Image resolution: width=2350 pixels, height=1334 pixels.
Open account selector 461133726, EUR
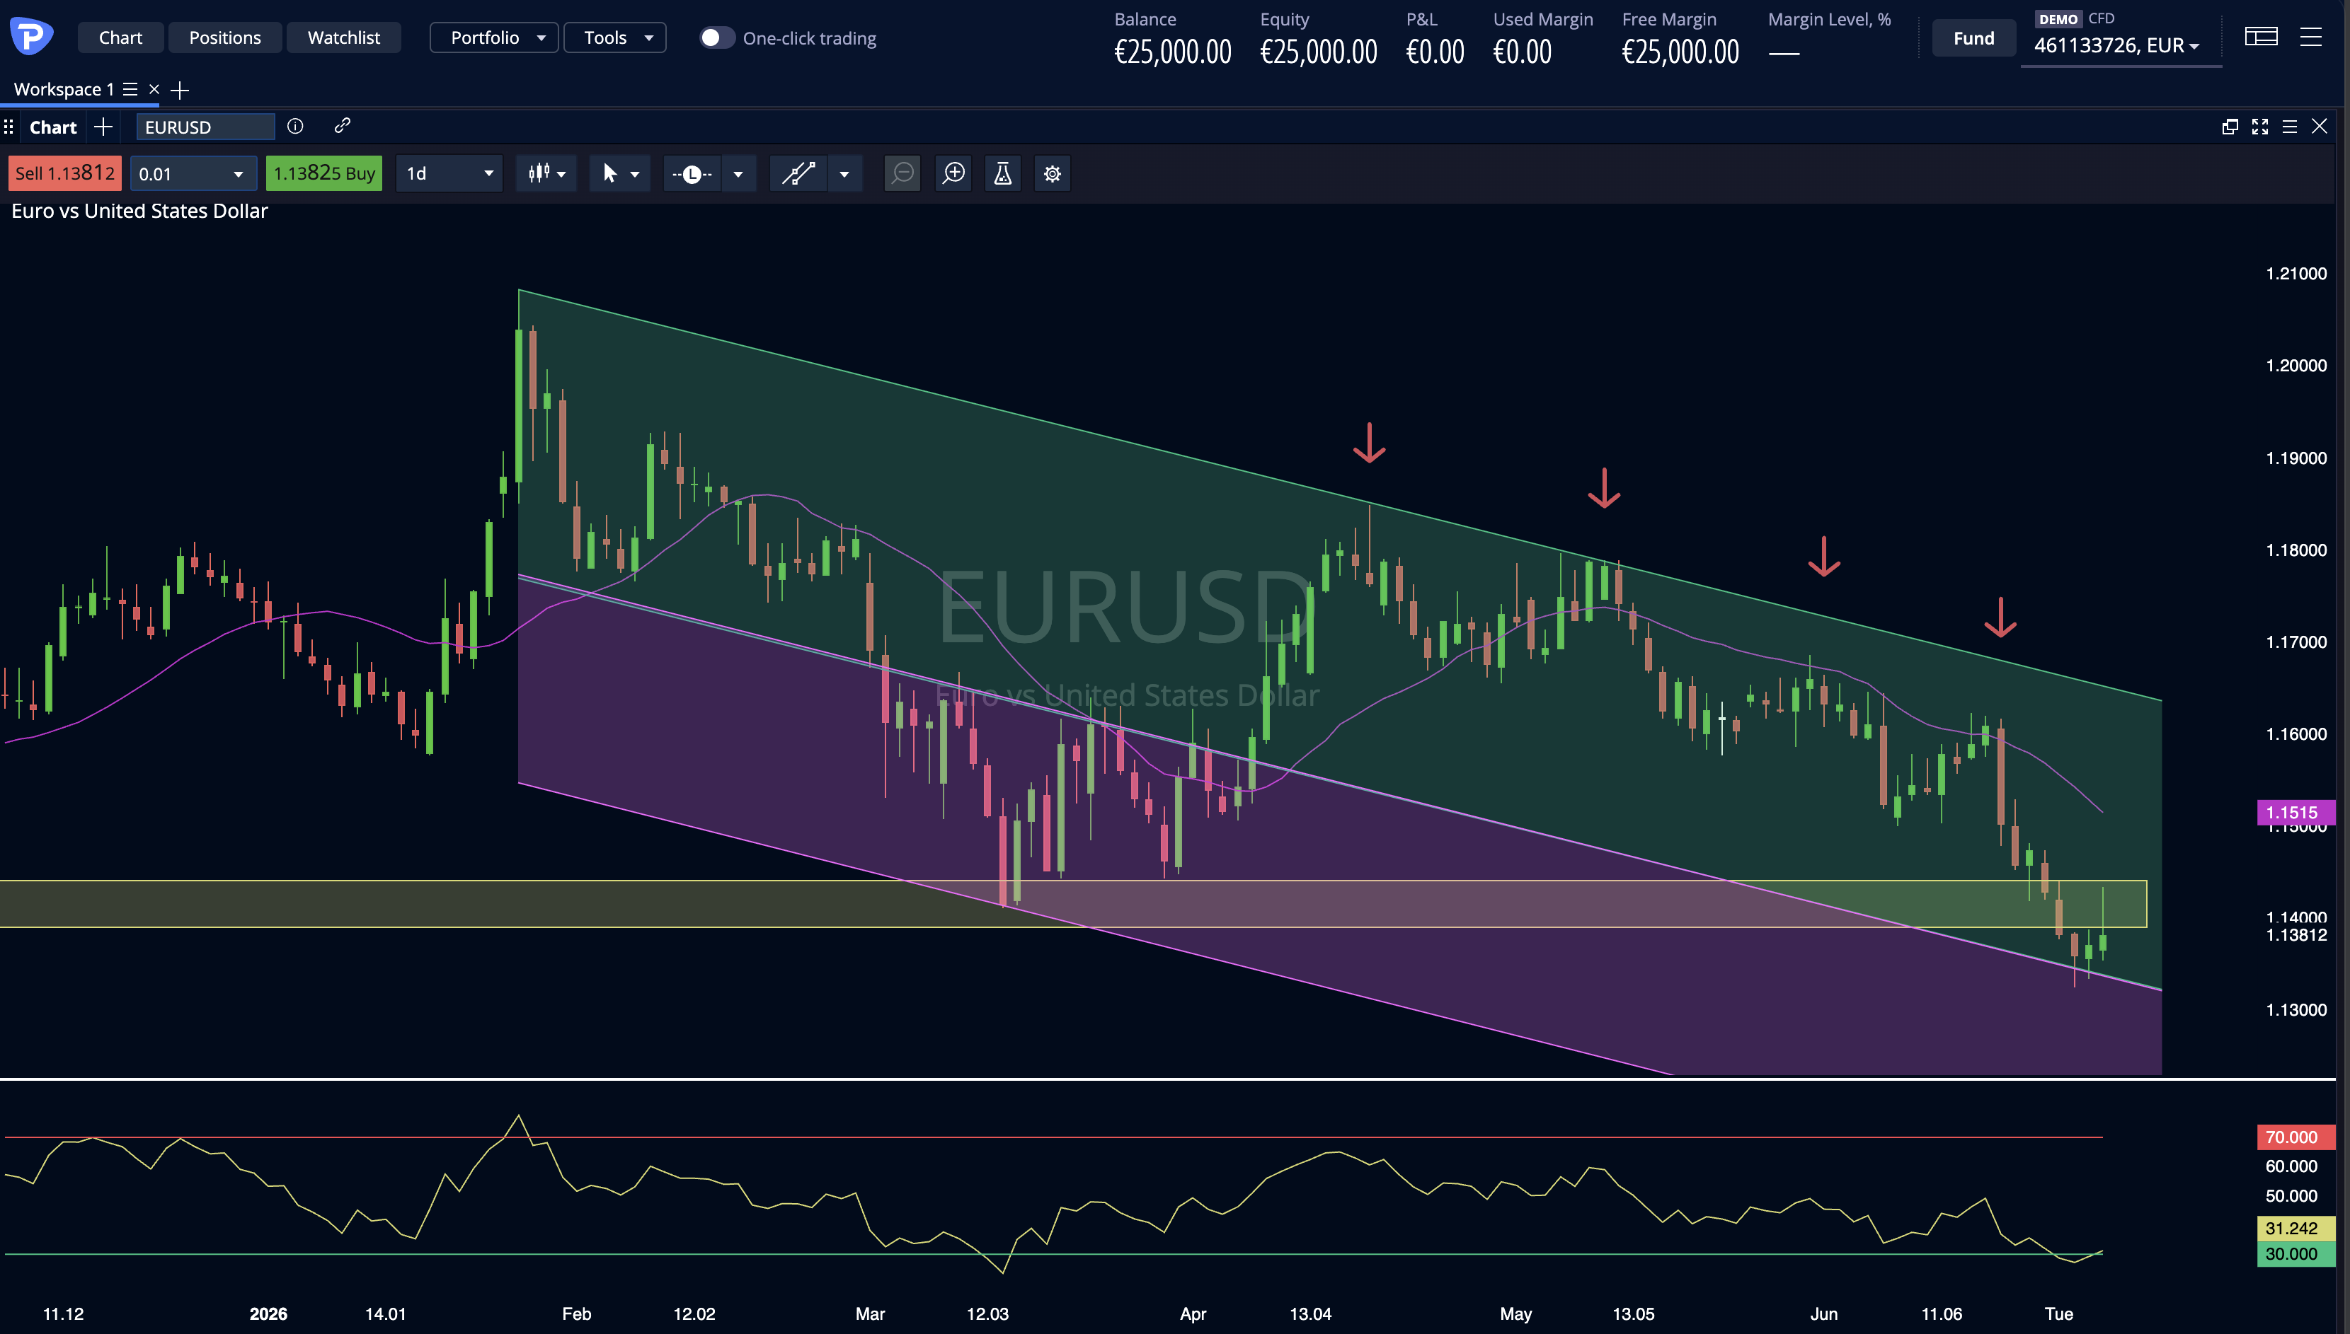(2116, 46)
